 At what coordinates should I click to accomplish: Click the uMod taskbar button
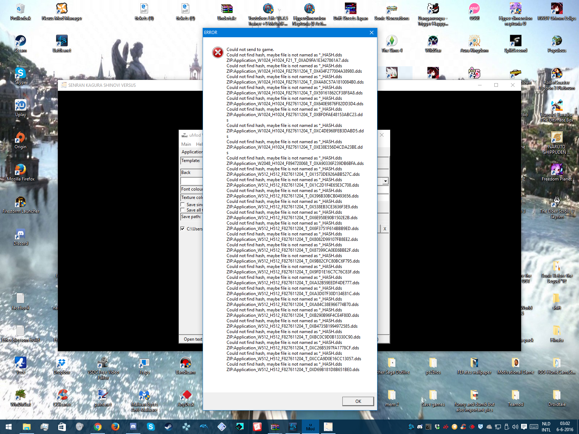[310, 427]
